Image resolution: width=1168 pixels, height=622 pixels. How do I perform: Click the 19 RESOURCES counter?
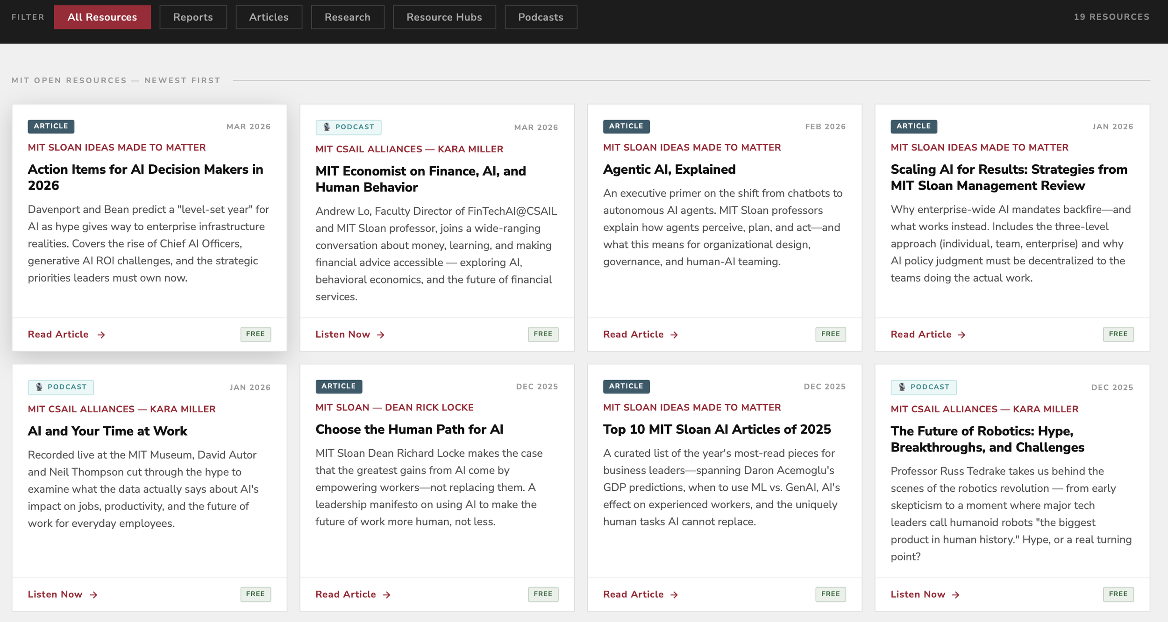pos(1111,16)
